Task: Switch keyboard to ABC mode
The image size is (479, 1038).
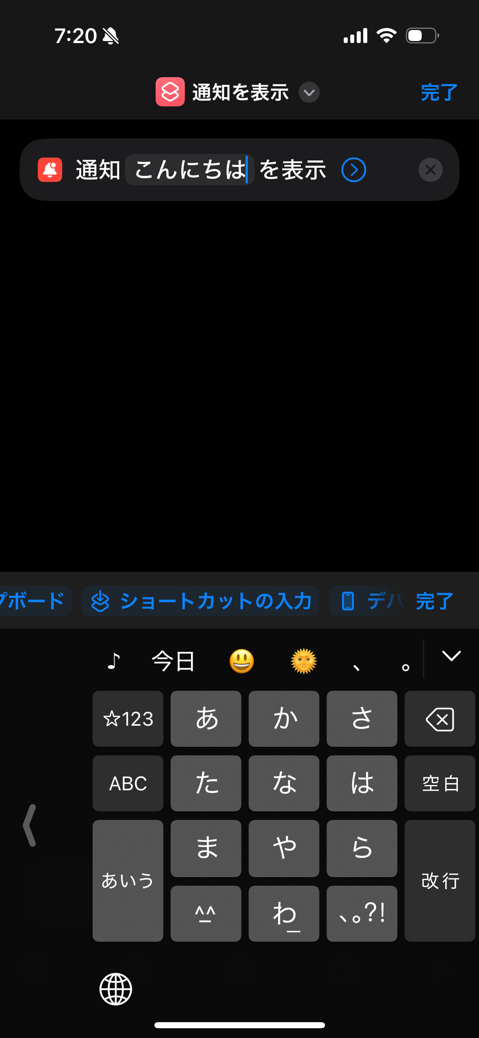Action: pos(128,783)
